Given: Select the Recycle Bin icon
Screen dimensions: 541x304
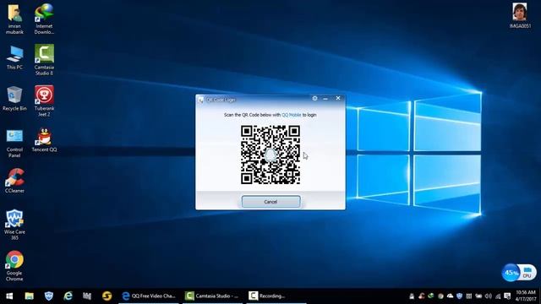Looking at the screenshot, I should click(14, 99).
